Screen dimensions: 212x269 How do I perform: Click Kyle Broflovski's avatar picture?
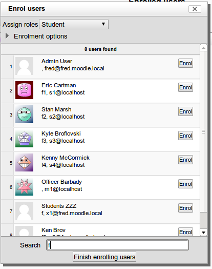pos(24,139)
